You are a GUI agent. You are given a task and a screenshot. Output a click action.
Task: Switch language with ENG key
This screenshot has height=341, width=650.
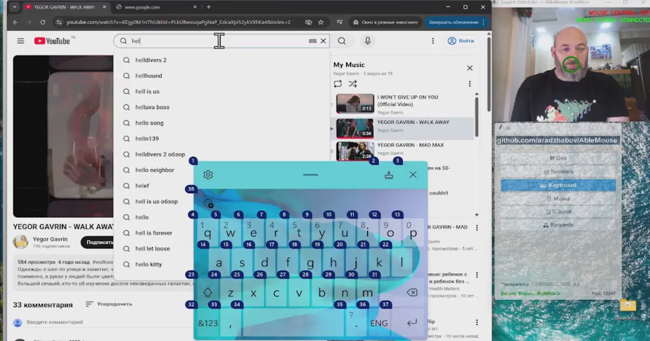point(379,323)
